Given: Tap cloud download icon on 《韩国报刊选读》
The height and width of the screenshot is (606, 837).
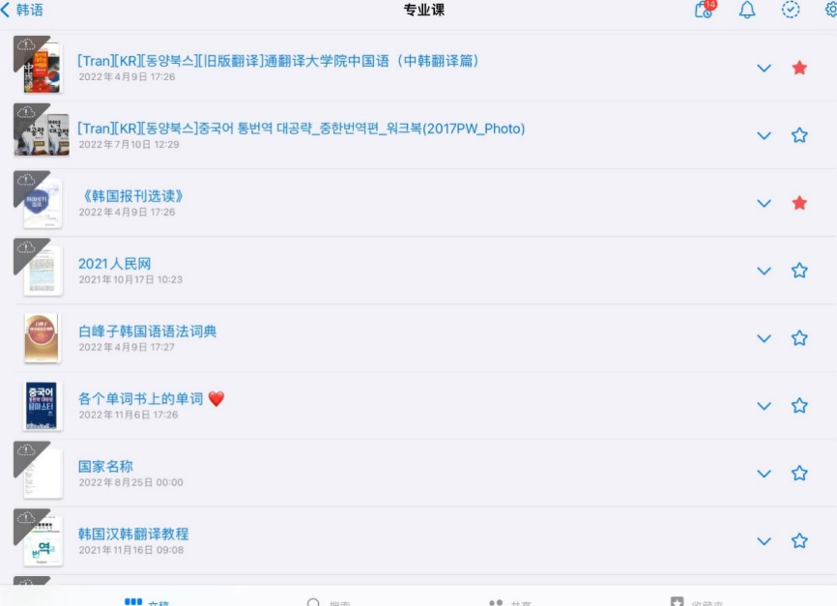Looking at the screenshot, I should tap(26, 180).
